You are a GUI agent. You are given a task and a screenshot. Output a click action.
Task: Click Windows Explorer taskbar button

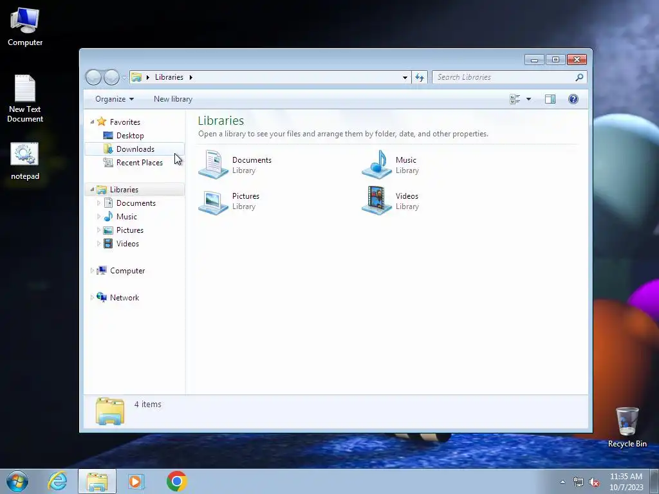click(x=97, y=481)
